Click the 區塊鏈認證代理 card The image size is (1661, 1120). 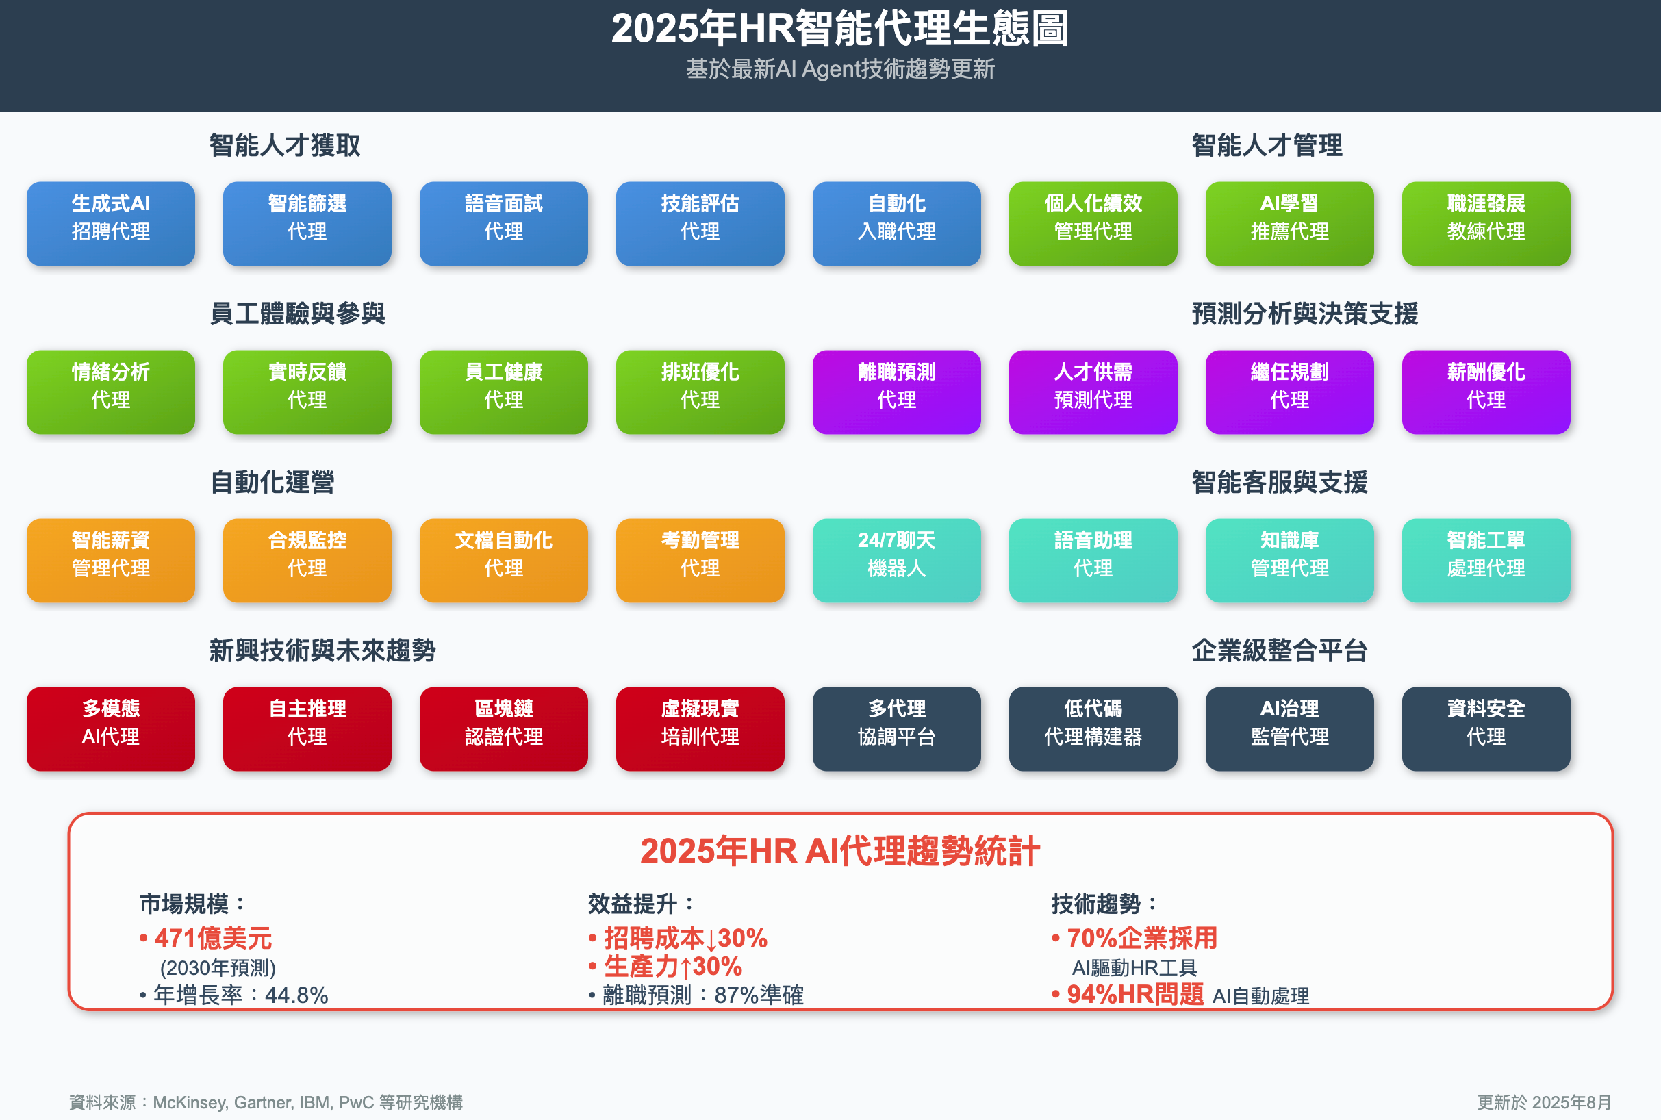(x=504, y=728)
